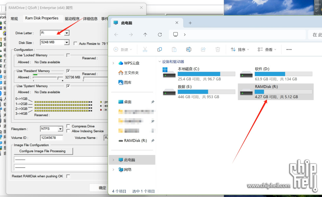Viewport: 322px width, 197px height.
Task: Expand the 网络 tree node
Action: pos(113,169)
